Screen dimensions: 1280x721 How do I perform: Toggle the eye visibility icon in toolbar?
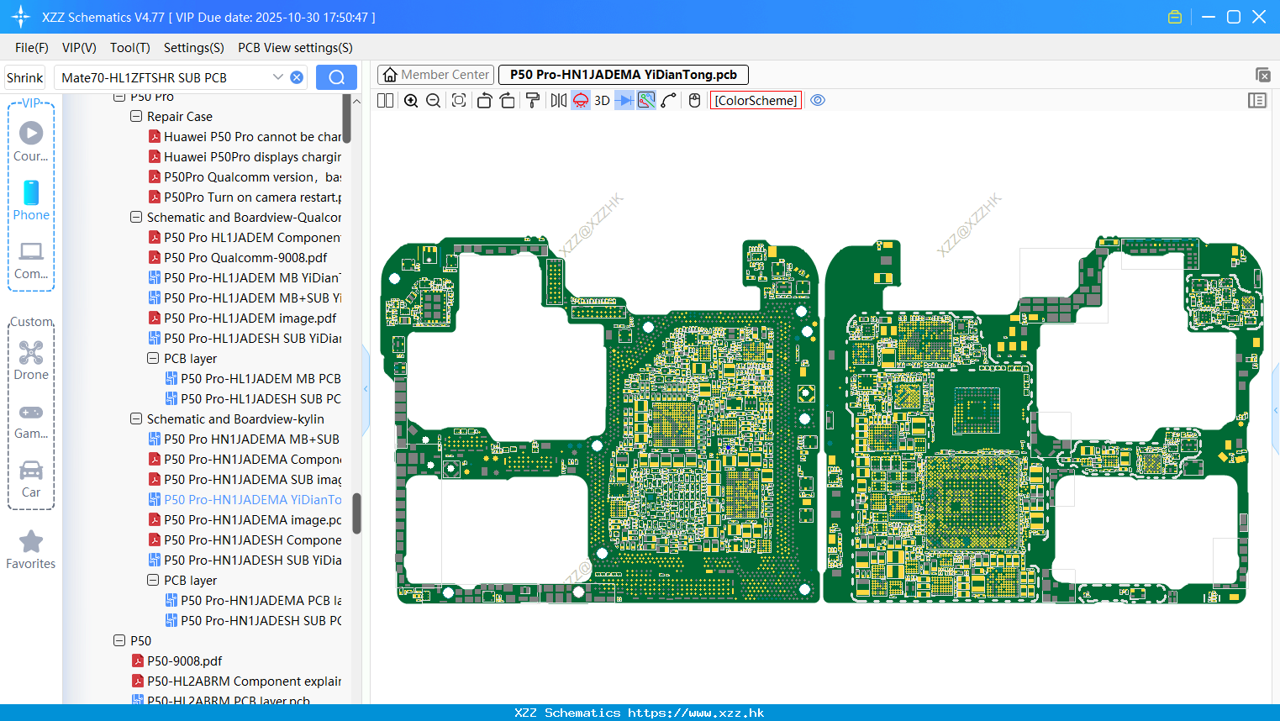tap(818, 100)
